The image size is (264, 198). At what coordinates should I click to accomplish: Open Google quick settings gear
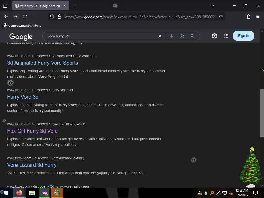(x=214, y=36)
